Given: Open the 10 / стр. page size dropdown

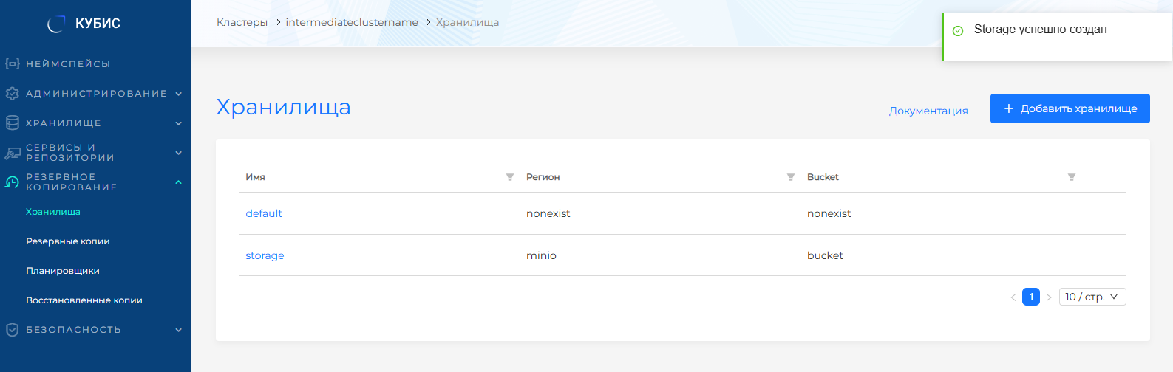Looking at the screenshot, I should click(1092, 297).
